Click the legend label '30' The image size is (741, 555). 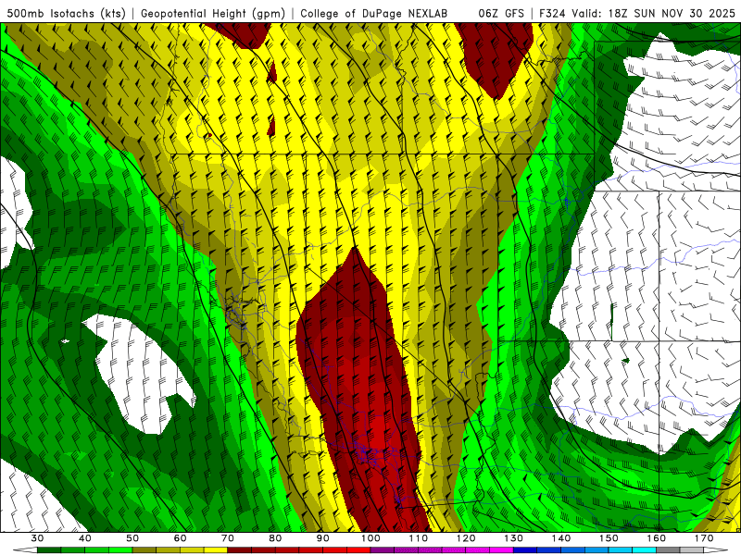click(x=37, y=538)
